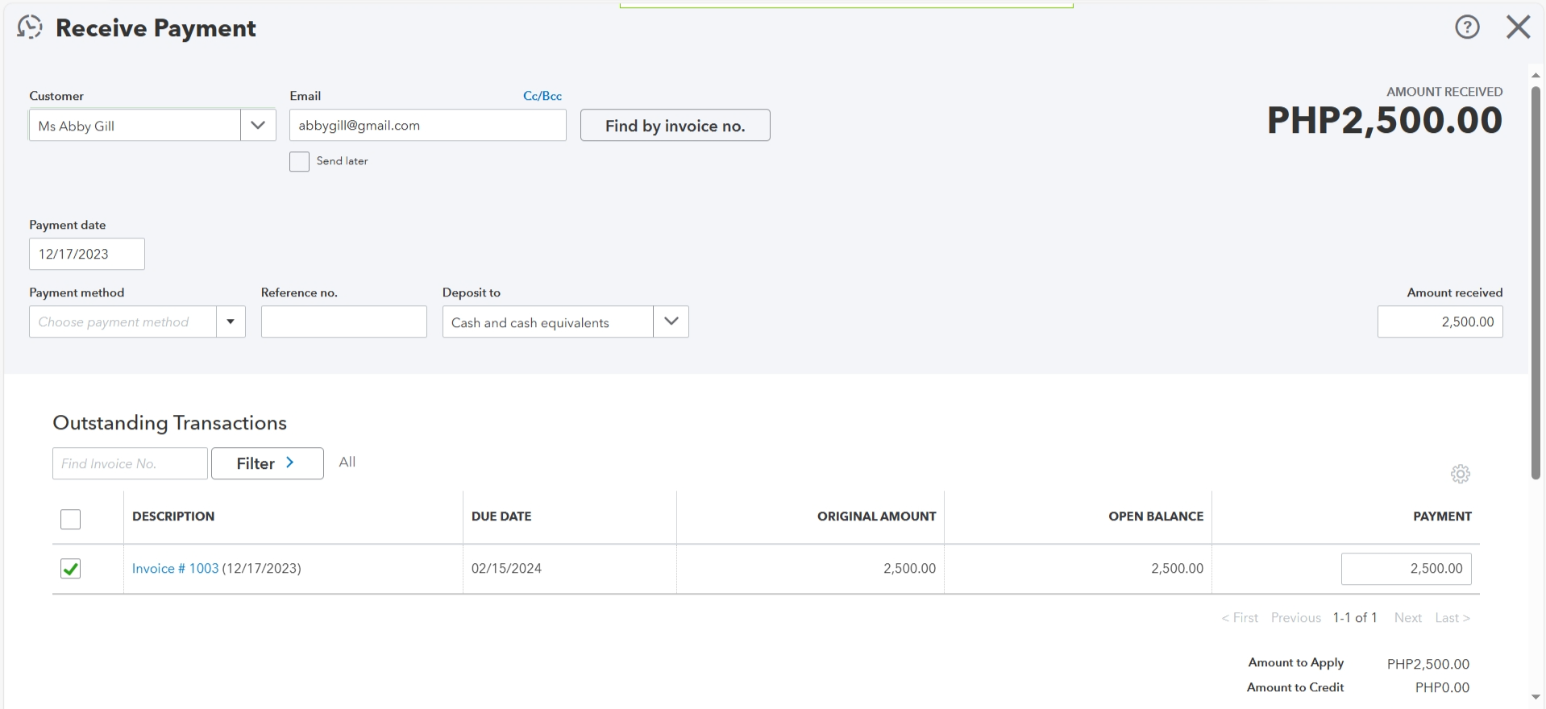Click Find by invoice no. button
Image resolution: width=1546 pixels, height=709 pixels.
click(675, 126)
